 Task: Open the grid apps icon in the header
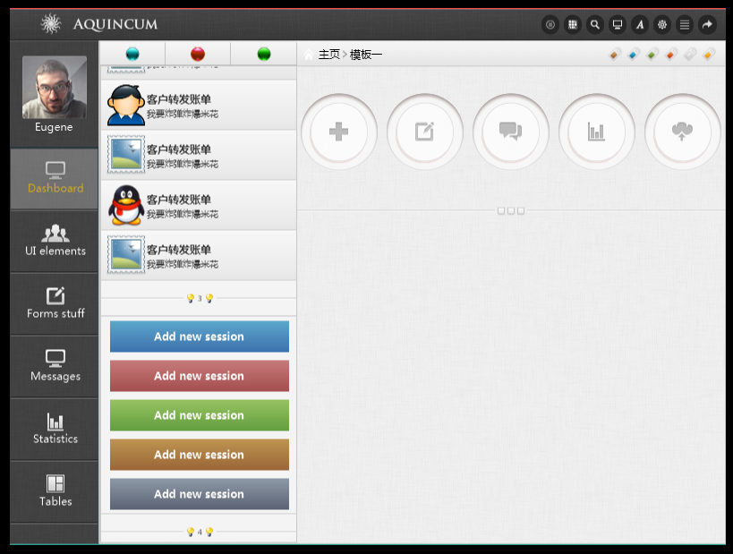click(573, 24)
